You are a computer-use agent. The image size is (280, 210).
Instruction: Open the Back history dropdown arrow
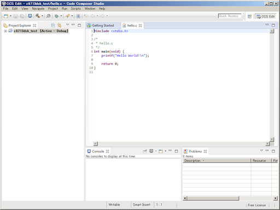[97, 16]
